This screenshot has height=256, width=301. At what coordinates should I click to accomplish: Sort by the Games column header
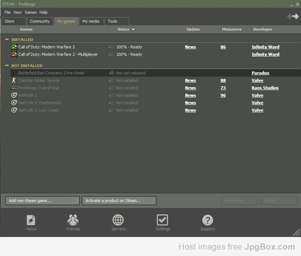point(26,29)
